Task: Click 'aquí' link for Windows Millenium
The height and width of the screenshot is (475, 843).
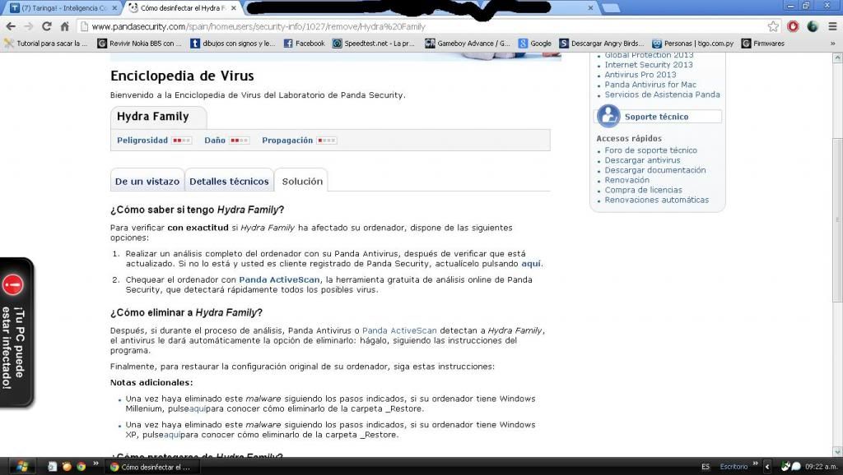Action: pyautogui.click(x=198, y=409)
